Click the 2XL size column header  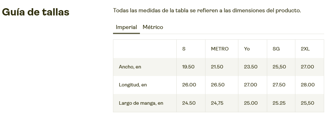pyautogui.click(x=305, y=49)
